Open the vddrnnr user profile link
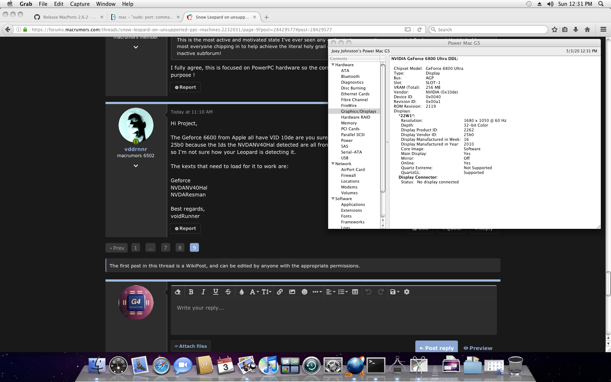 coord(136,149)
